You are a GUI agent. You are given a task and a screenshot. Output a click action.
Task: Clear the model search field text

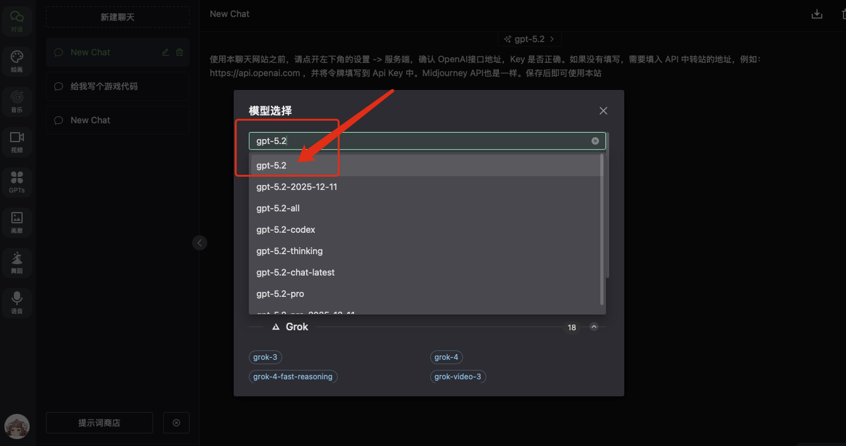click(595, 141)
